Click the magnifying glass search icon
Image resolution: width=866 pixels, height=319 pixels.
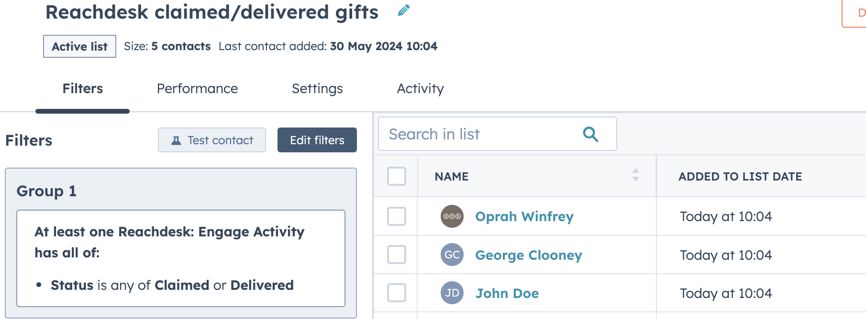click(x=590, y=134)
